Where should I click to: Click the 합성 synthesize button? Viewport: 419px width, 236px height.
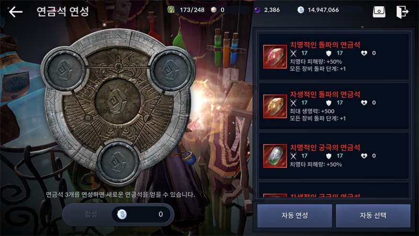(x=91, y=214)
